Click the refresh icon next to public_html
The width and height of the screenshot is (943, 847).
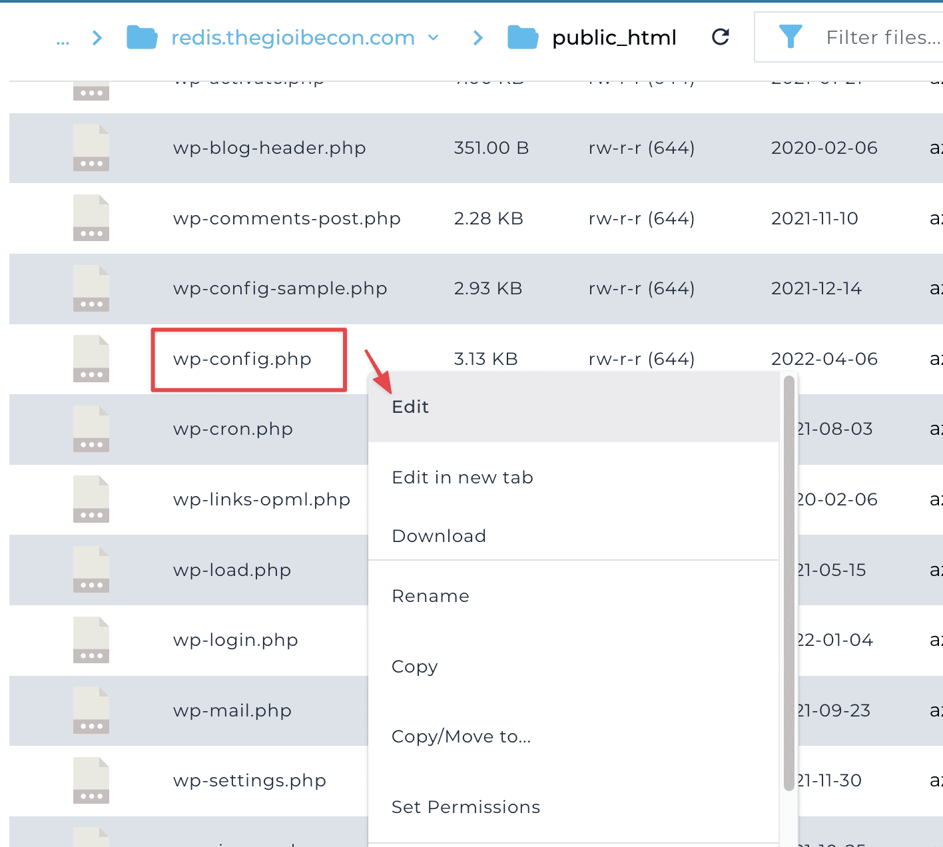point(721,37)
